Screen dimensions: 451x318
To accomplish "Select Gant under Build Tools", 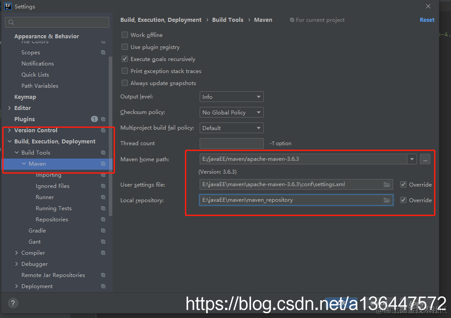I will (x=34, y=242).
